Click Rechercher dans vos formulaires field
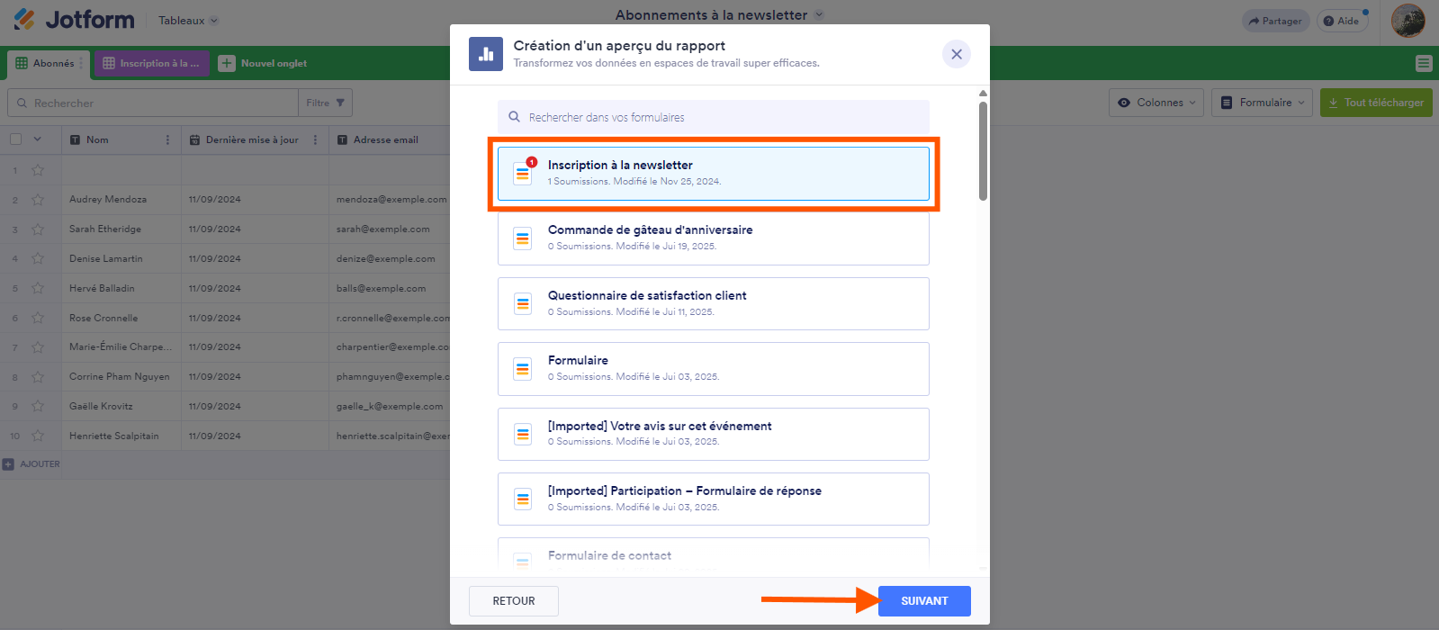1439x630 pixels. [x=714, y=117]
